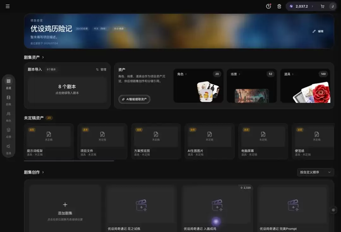341x232 pixels.
Task: Click the plus icon to add episode
Action: pos(65,205)
